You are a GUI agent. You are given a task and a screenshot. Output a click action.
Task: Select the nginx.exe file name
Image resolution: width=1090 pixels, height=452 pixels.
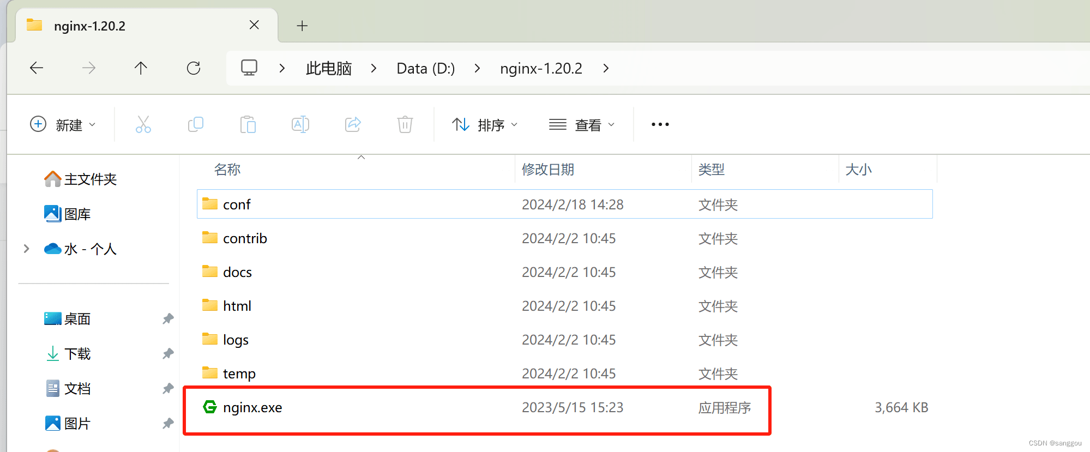(252, 407)
